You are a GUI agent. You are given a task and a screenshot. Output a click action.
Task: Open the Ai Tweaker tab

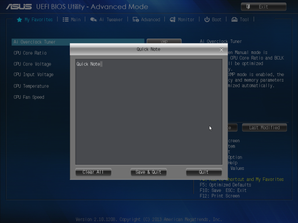pos(106,20)
